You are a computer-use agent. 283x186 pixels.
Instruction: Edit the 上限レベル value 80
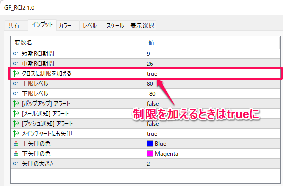(150, 84)
